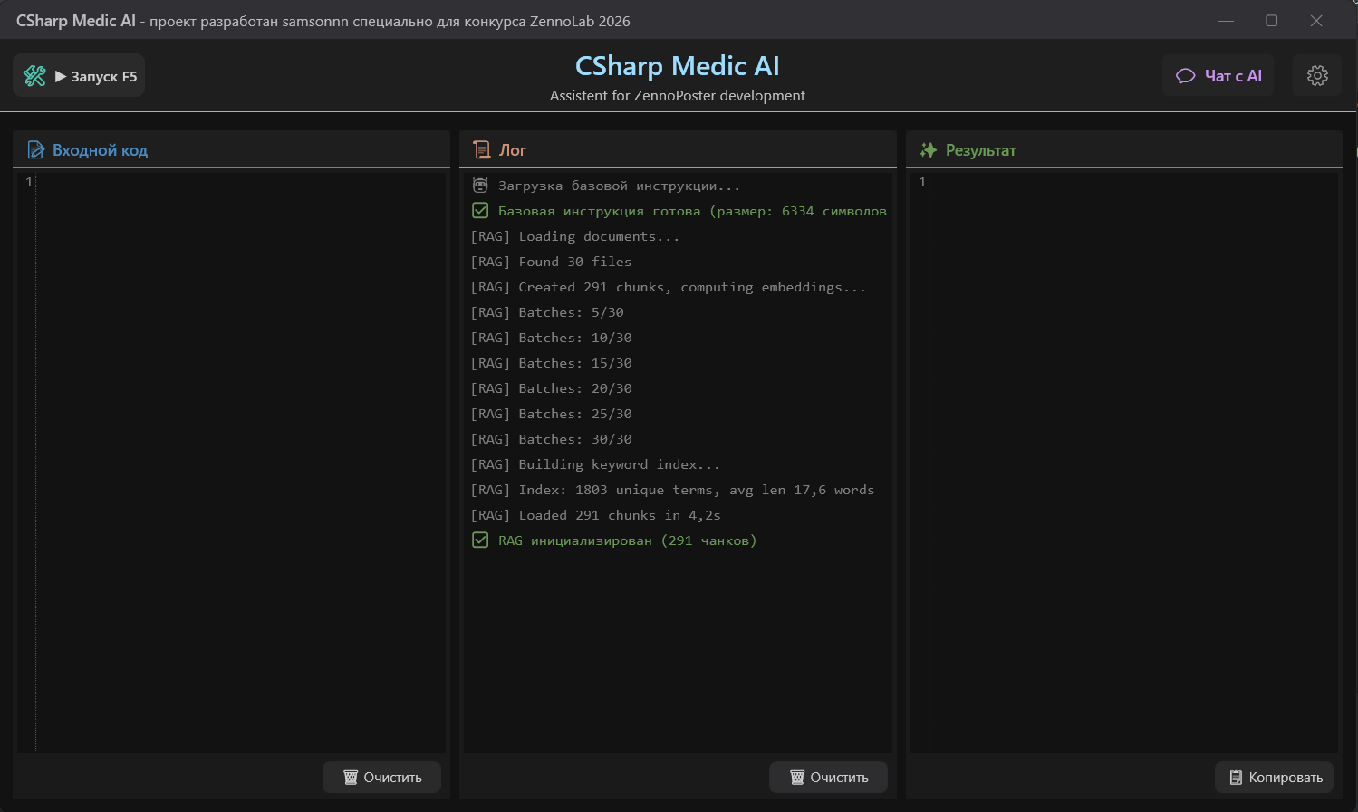Select the "Created 291 chunks" log line
1358x812 pixels.
[669, 287]
